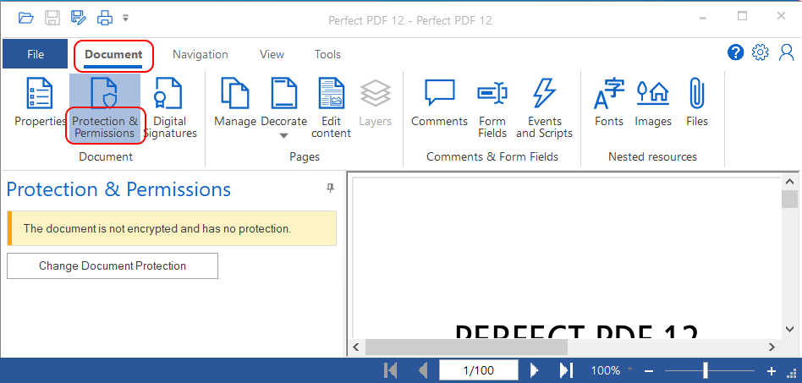802x383 pixels.
Task: Print the document using the printer icon
Action: 105,18
